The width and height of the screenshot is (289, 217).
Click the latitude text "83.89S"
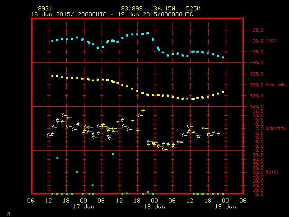(x=132, y=9)
